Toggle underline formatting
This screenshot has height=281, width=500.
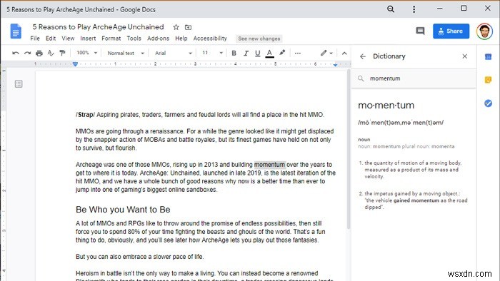point(257,53)
